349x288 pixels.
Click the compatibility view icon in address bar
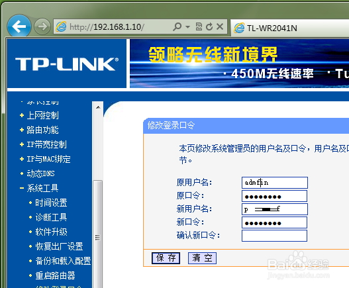coord(199,26)
